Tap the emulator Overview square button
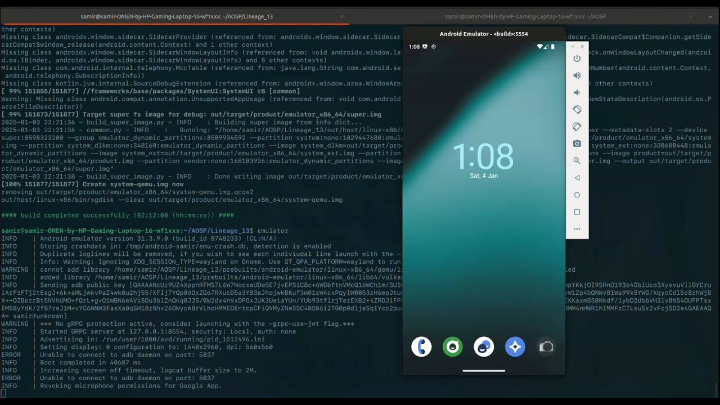The width and height of the screenshot is (720, 405). click(577, 212)
